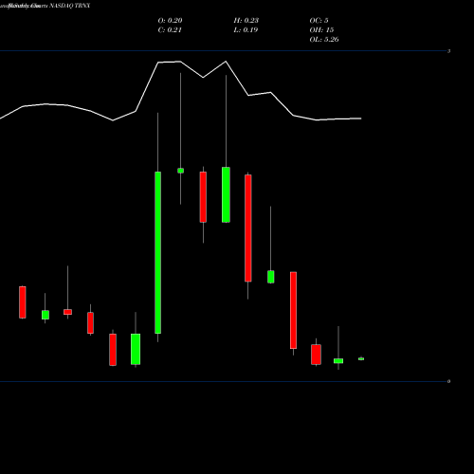
Task: Select the tallest green candlestick body
Action: pos(157,252)
